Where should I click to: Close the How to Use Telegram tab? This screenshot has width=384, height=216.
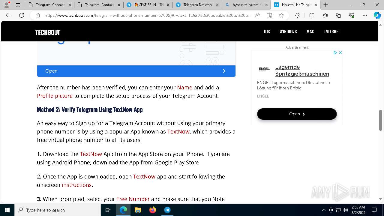[x=316, y=5]
